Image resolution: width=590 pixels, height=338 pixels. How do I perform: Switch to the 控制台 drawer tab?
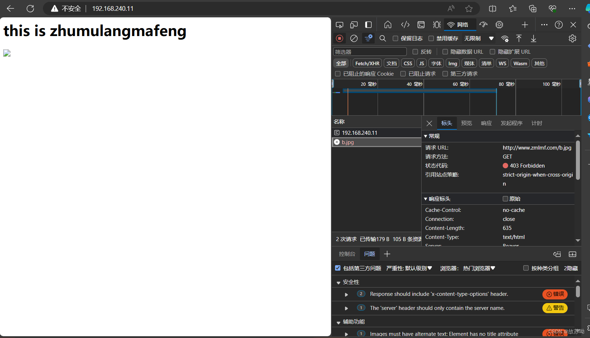pos(347,254)
